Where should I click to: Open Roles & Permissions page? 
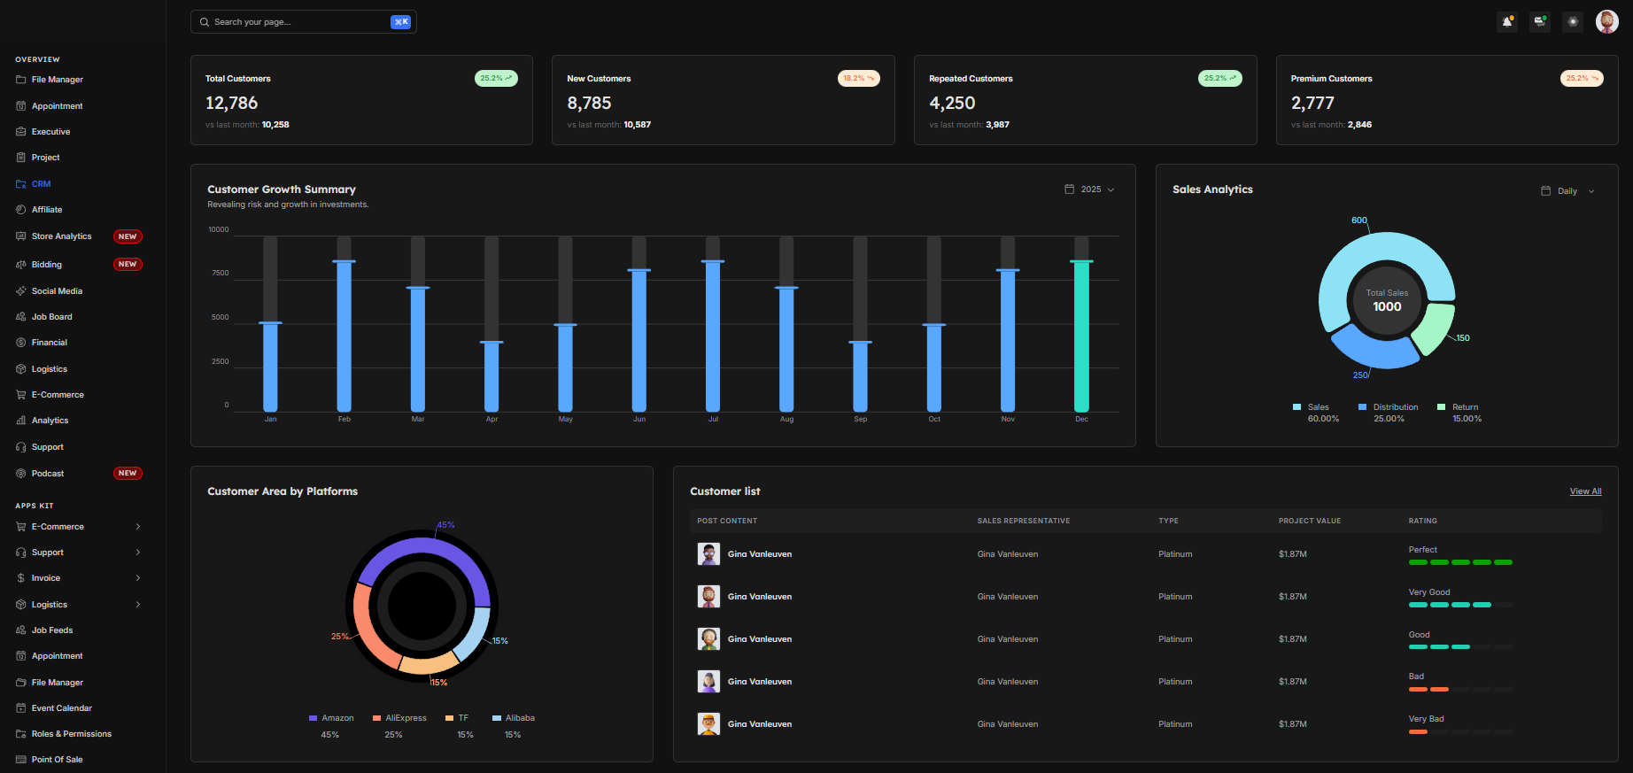coord(71,734)
